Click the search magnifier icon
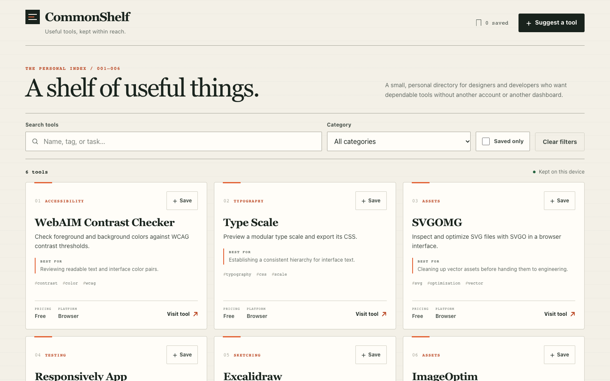 [x=35, y=141]
